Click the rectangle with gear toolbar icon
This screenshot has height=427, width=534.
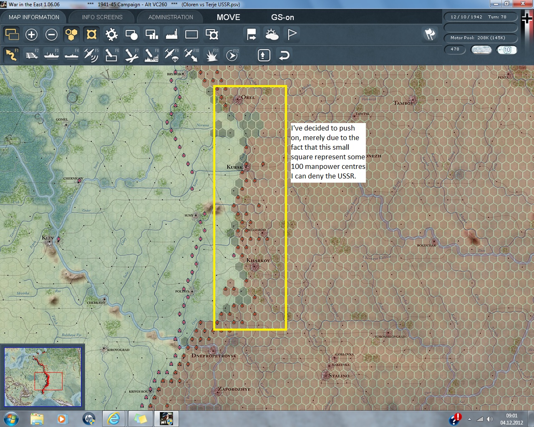point(212,34)
